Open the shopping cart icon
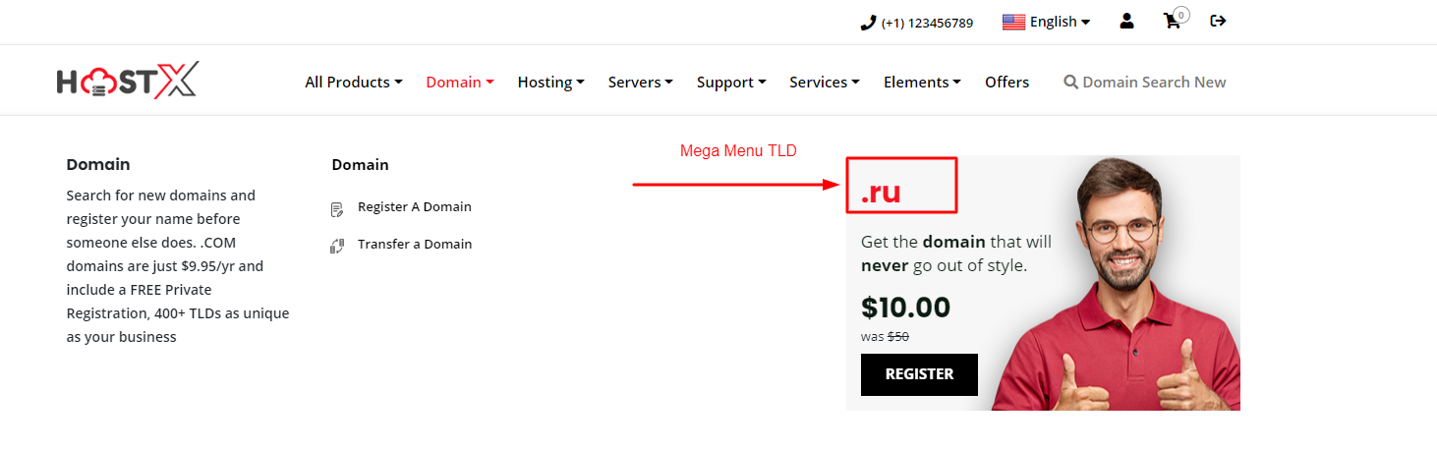This screenshot has width=1437, height=449. [1172, 21]
